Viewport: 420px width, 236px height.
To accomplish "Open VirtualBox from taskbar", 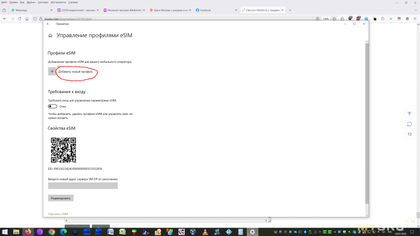I will 193,232.
